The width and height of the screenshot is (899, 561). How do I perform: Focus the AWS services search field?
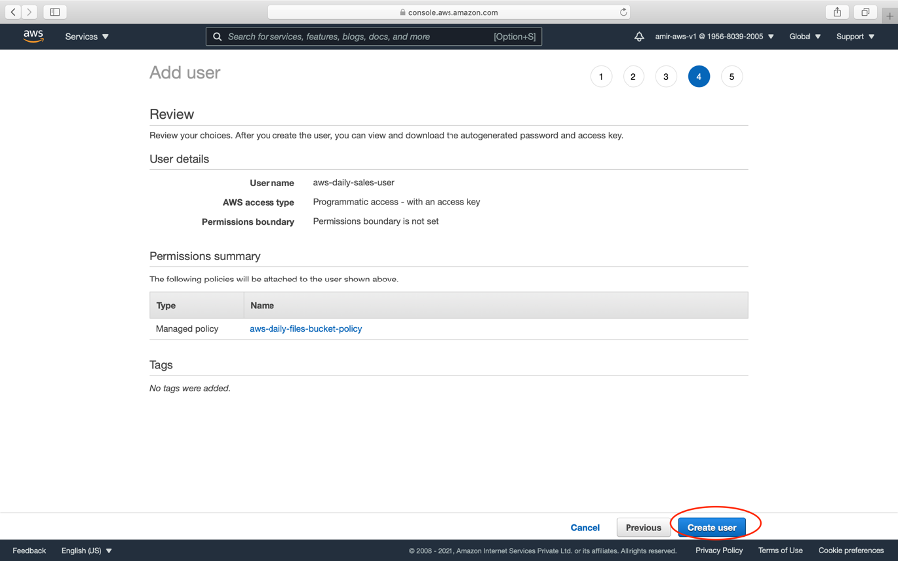[373, 37]
